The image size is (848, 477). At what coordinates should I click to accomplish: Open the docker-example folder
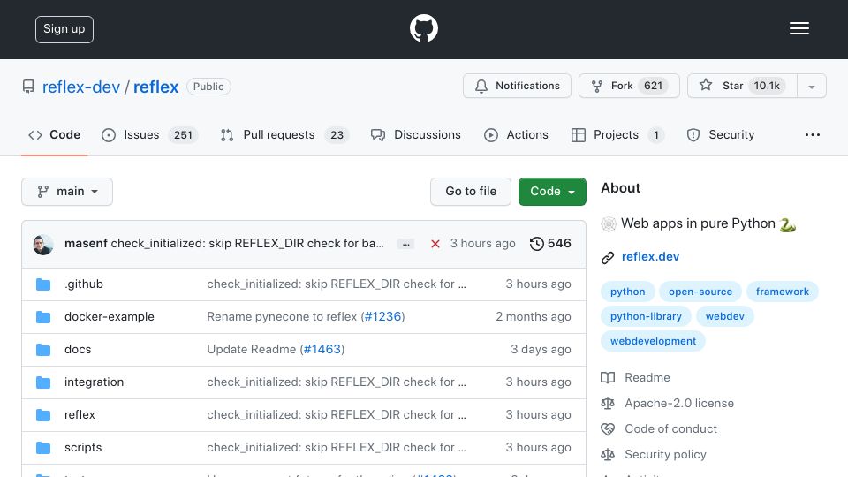coord(110,316)
